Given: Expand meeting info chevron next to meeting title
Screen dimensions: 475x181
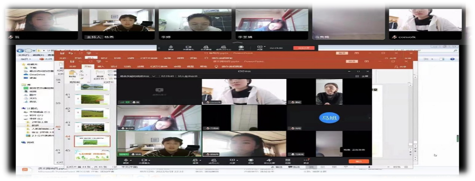Looking at the screenshot, I should point(153,76).
